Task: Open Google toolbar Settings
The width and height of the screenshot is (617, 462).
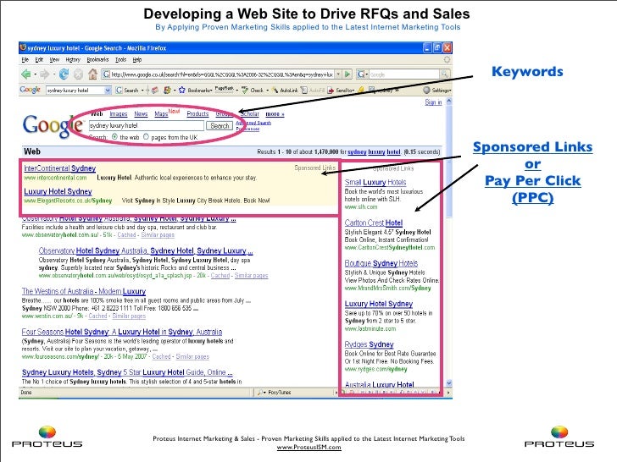Action: (x=436, y=91)
